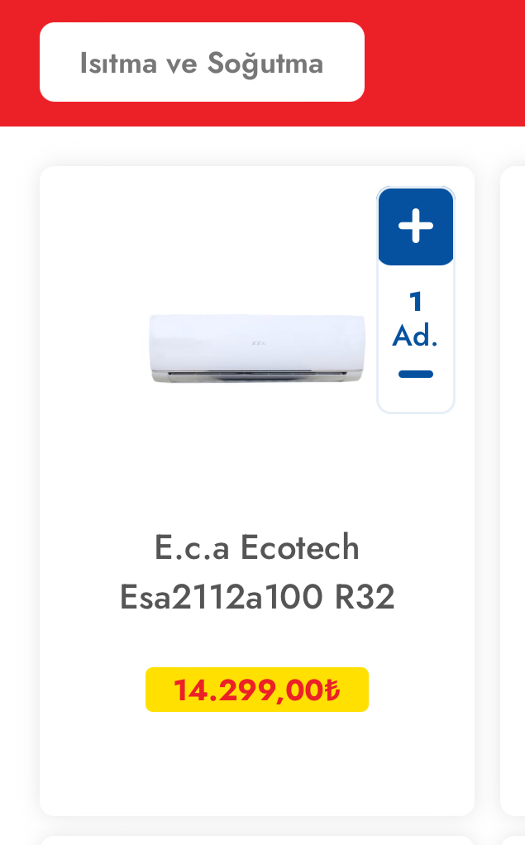This screenshot has height=845, width=525.
Task: Click the "Esa2112a100 R32" model text
Action: pos(257,597)
